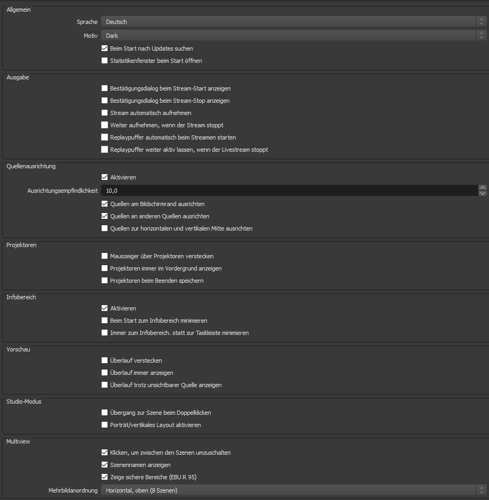Viewport: 489px width, 500px height.
Task: Check 'Bestätigungsdialog beim Stream-Stop anzeigen'
Action: (x=105, y=101)
